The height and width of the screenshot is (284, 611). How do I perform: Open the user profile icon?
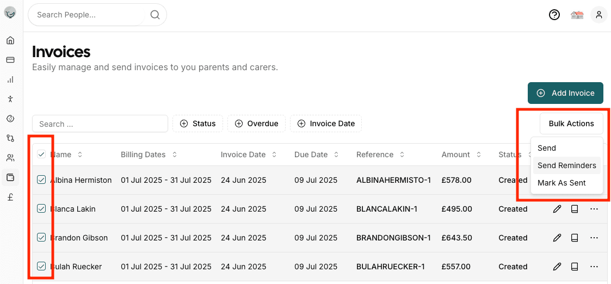598,15
